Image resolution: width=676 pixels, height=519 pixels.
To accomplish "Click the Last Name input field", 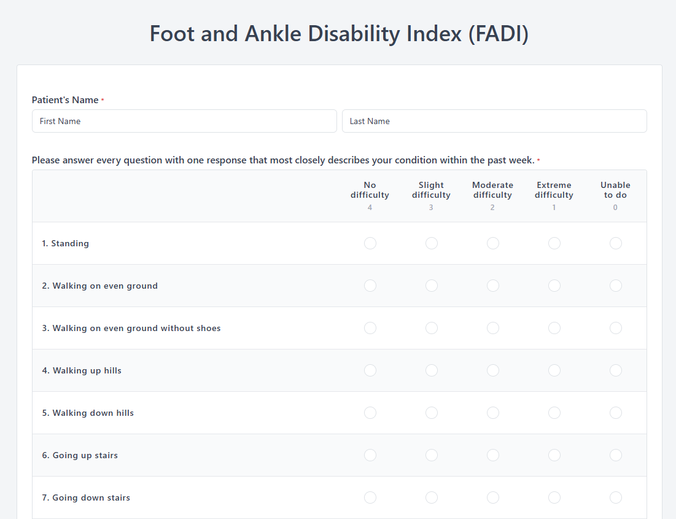I will tap(494, 121).
